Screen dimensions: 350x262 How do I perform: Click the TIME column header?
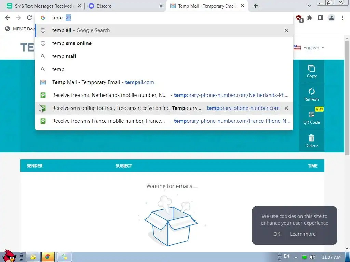pos(312,166)
